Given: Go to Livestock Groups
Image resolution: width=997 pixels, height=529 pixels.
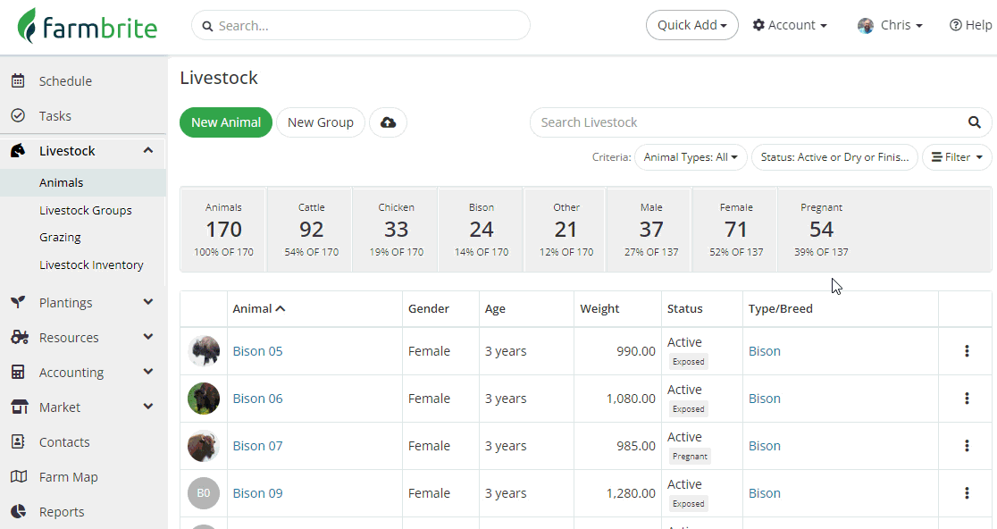Looking at the screenshot, I should pyautogui.click(x=85, y=210).
